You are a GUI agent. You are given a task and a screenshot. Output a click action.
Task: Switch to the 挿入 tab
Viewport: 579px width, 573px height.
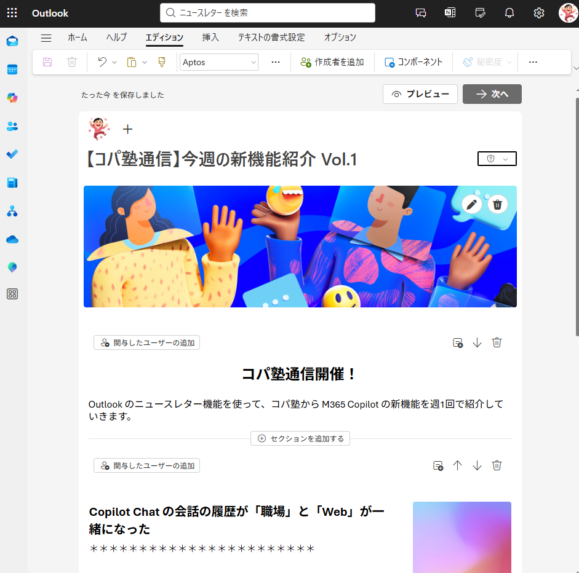[210, 38]
